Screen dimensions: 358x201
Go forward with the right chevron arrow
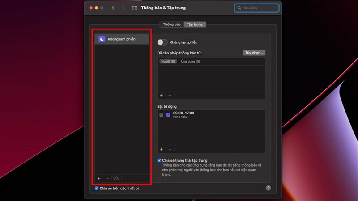(124, 8)
